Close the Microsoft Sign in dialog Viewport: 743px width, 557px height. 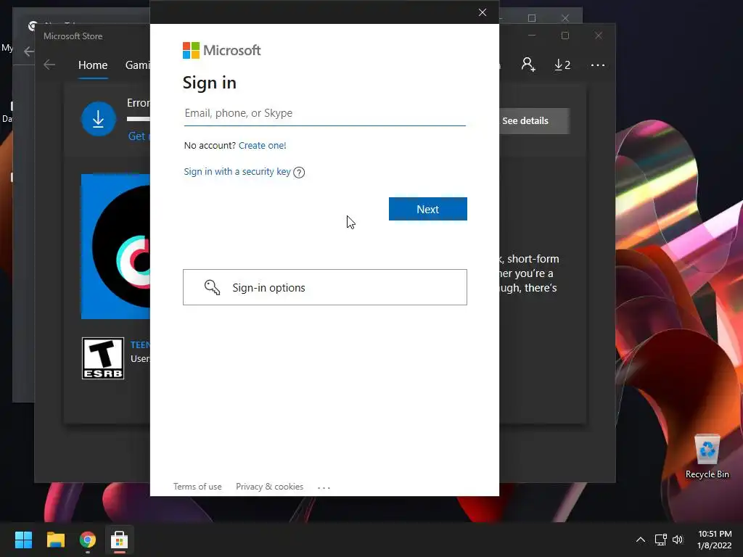(x=483, y=12)
